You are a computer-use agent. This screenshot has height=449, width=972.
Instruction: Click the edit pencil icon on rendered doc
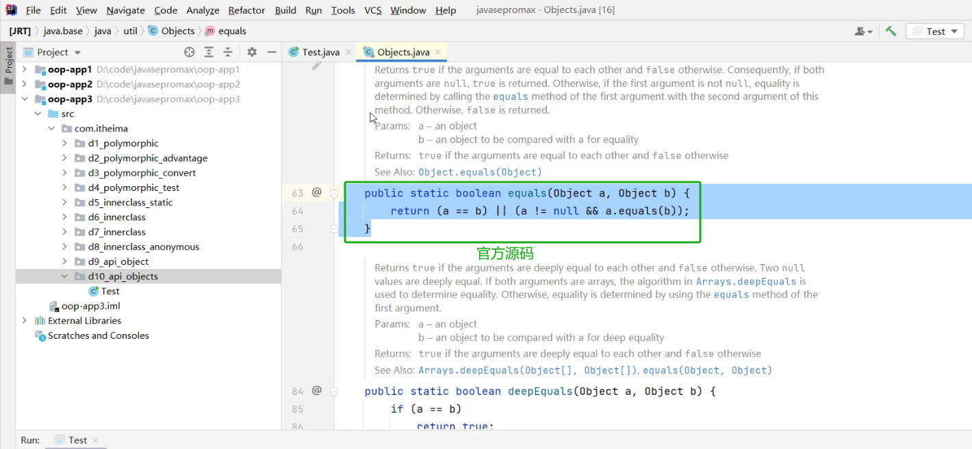(x=316, y=66)
